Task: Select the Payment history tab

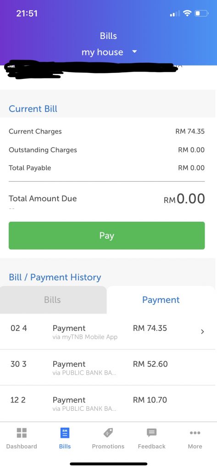Action: pos(161,300)
